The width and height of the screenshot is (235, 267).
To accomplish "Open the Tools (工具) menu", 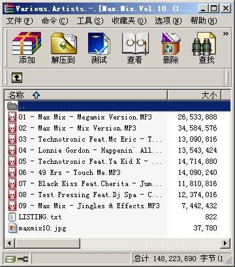I will click(90, 21).
